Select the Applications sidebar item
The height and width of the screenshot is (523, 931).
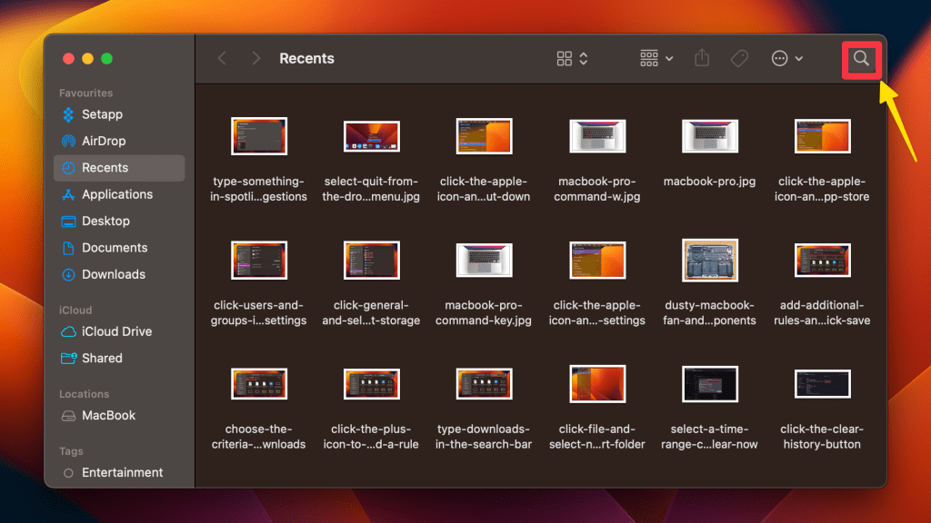(x=116, y=194)
